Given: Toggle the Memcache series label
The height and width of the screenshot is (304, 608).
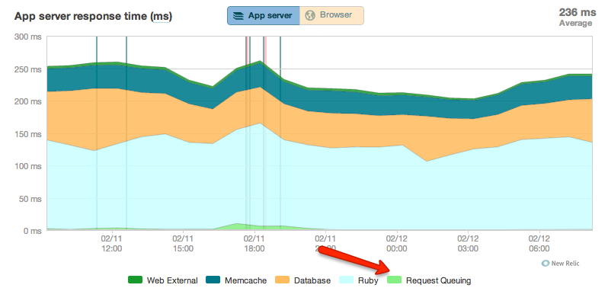Looking at the screenshot, I should pyautogui.click(x=245, y=280).
